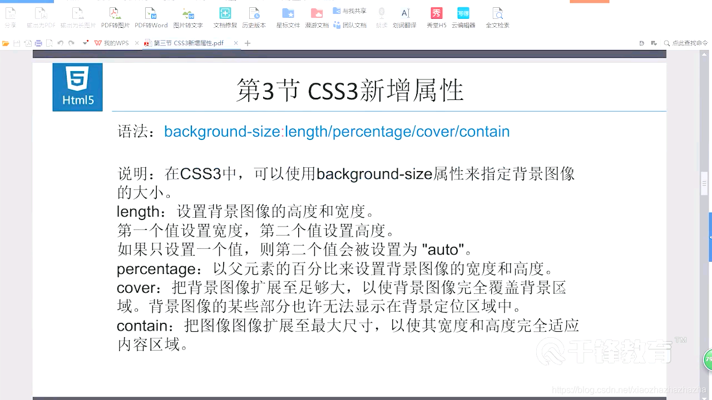Screen dimensions: 712x400
Task: Close the 第三节 CSS3新增属性.pdf tab
Action: point(236,43)
